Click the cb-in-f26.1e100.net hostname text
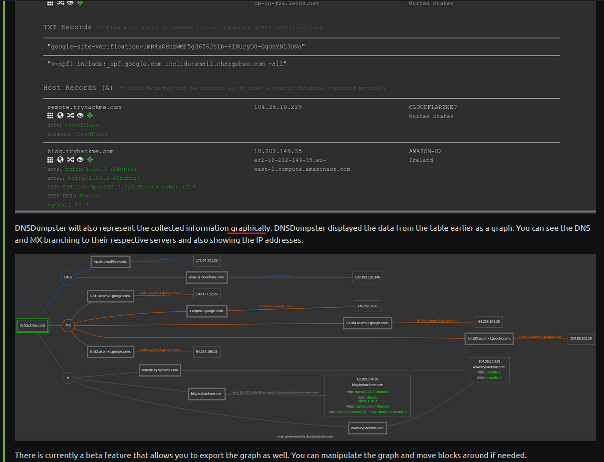Viewport: 604px width, 462px height. (x=287, y=3)
